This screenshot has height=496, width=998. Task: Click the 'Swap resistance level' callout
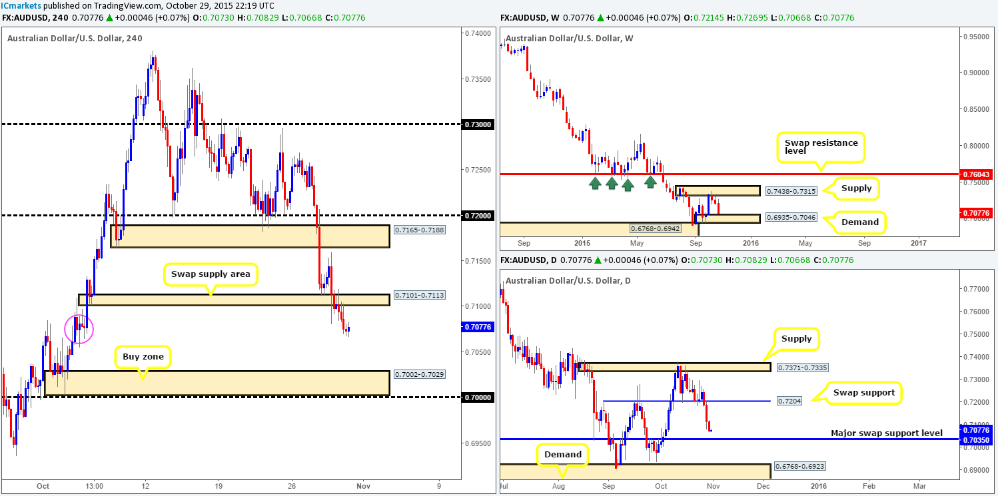click(x=821, y=146)
